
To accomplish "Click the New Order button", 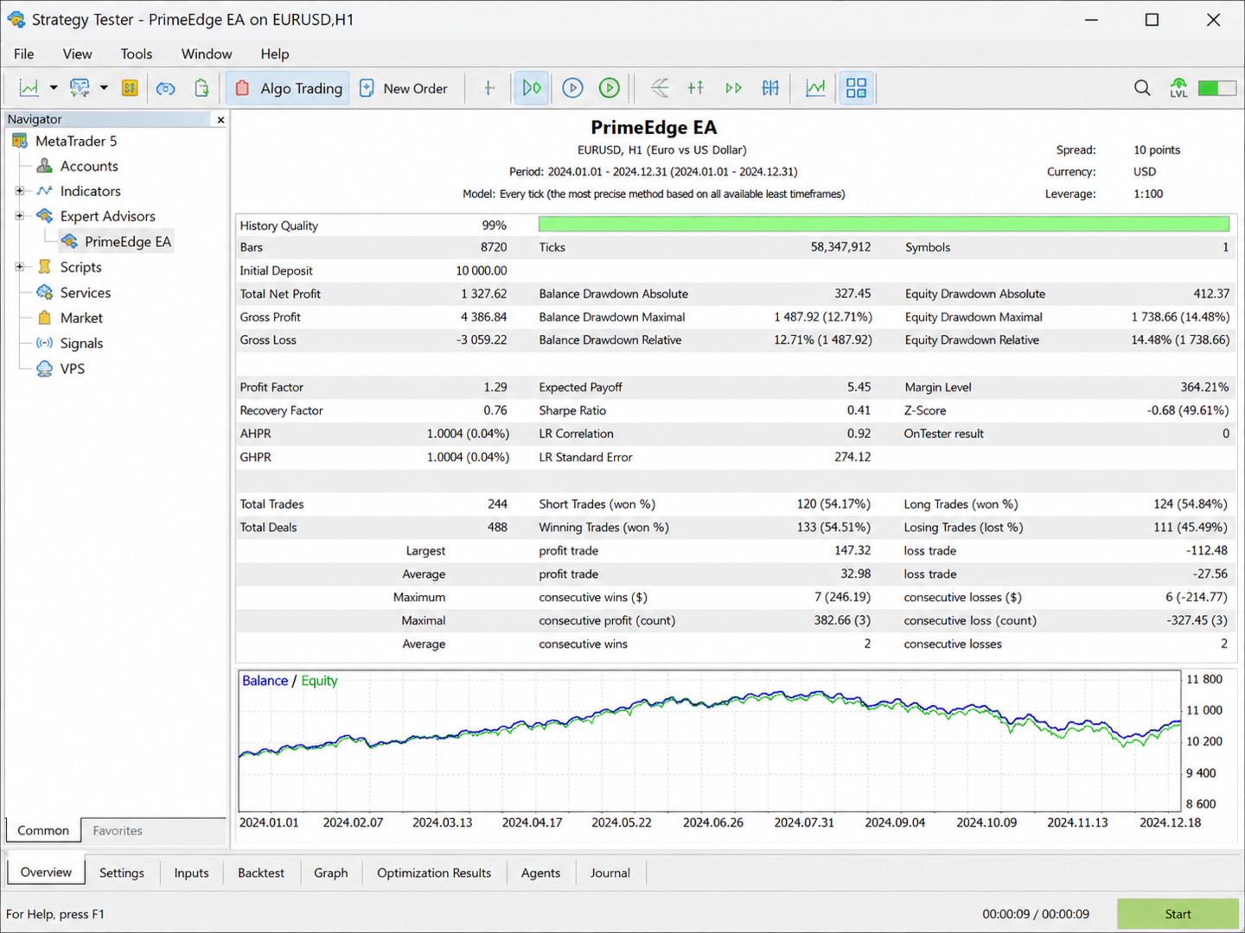I will pyautogui.click(x=403, y=88).
